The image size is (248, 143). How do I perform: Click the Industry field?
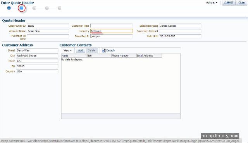[112, 31]
